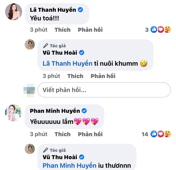Click Lã Thanh Huyền's verified badge icon
Screen dimensions: 176x170
coord(80,10)
